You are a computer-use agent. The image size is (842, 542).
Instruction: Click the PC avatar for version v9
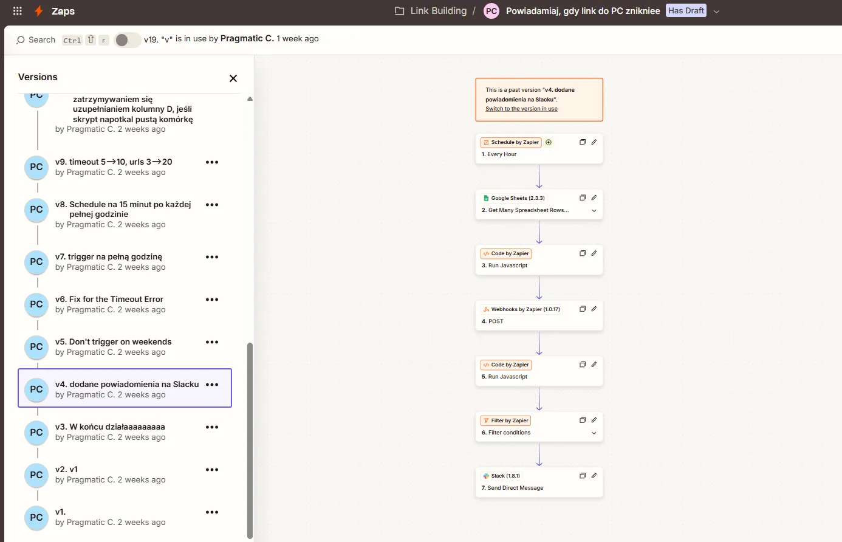tap(36, 167)
